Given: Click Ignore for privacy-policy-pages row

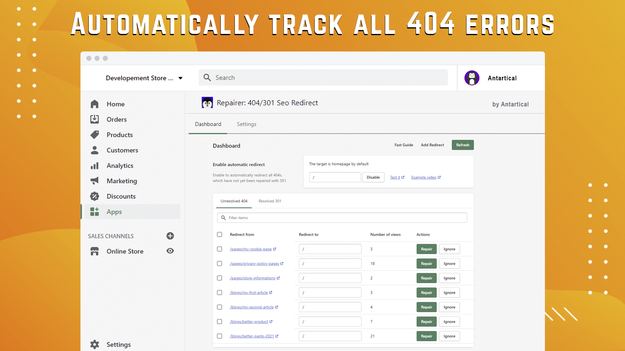Looking at the screenshot, I should [x=450, y=263].
